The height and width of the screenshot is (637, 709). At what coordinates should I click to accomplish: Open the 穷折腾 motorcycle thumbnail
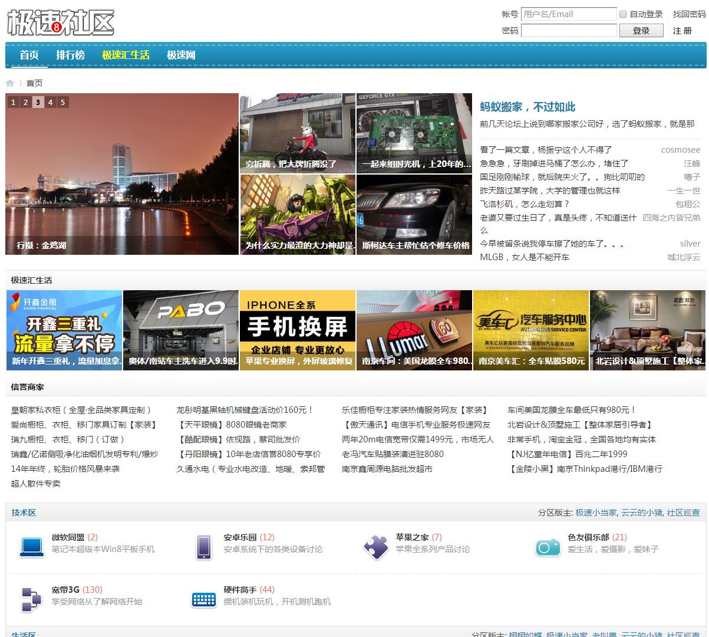[298, 133]
